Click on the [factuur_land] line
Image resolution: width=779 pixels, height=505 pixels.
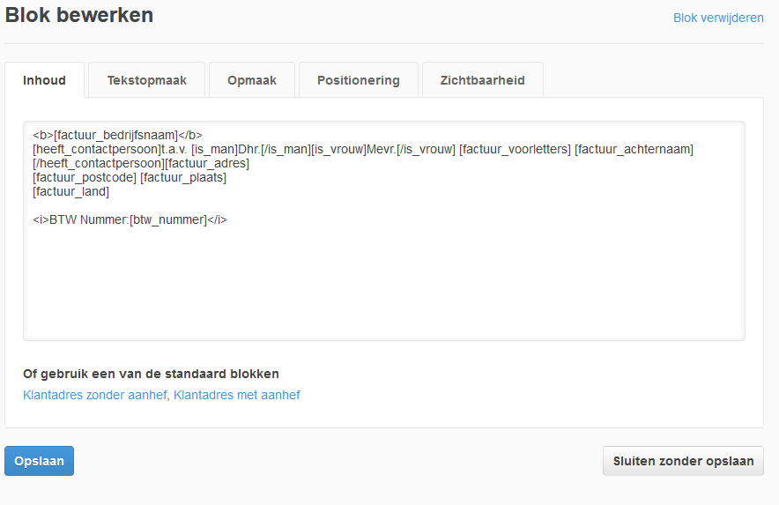pyautogui.click(x=70, y=192)
